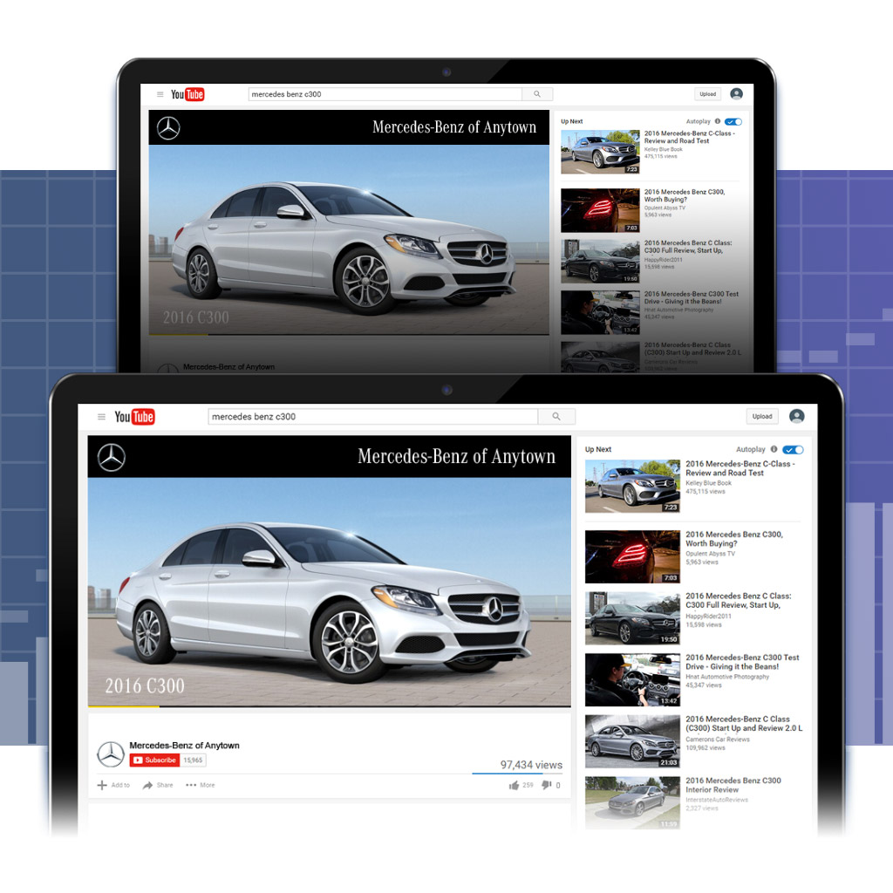The height and width of the screenshot is (893, 893).
Task: Click the front laptop's HappyRider2011 channel name
Action: pos(708,617)
